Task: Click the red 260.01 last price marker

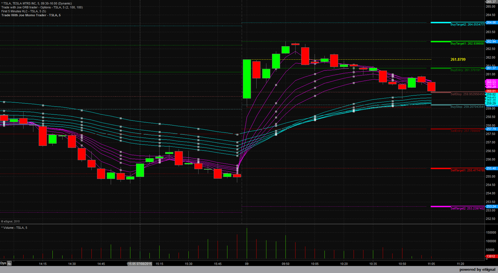Action: point(491,91)
